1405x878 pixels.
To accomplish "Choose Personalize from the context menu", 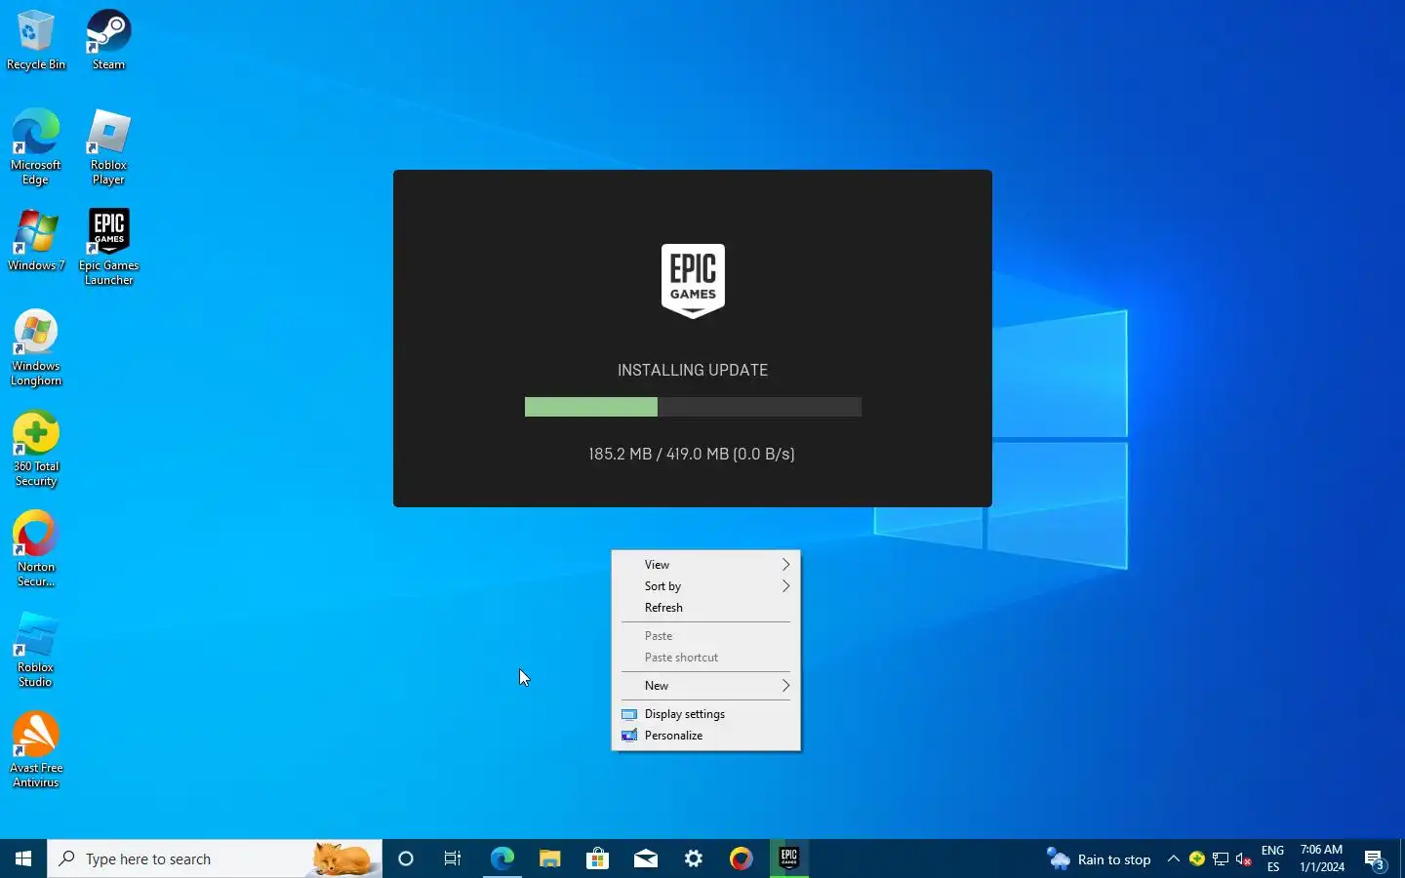I will (x=706, y=736).
